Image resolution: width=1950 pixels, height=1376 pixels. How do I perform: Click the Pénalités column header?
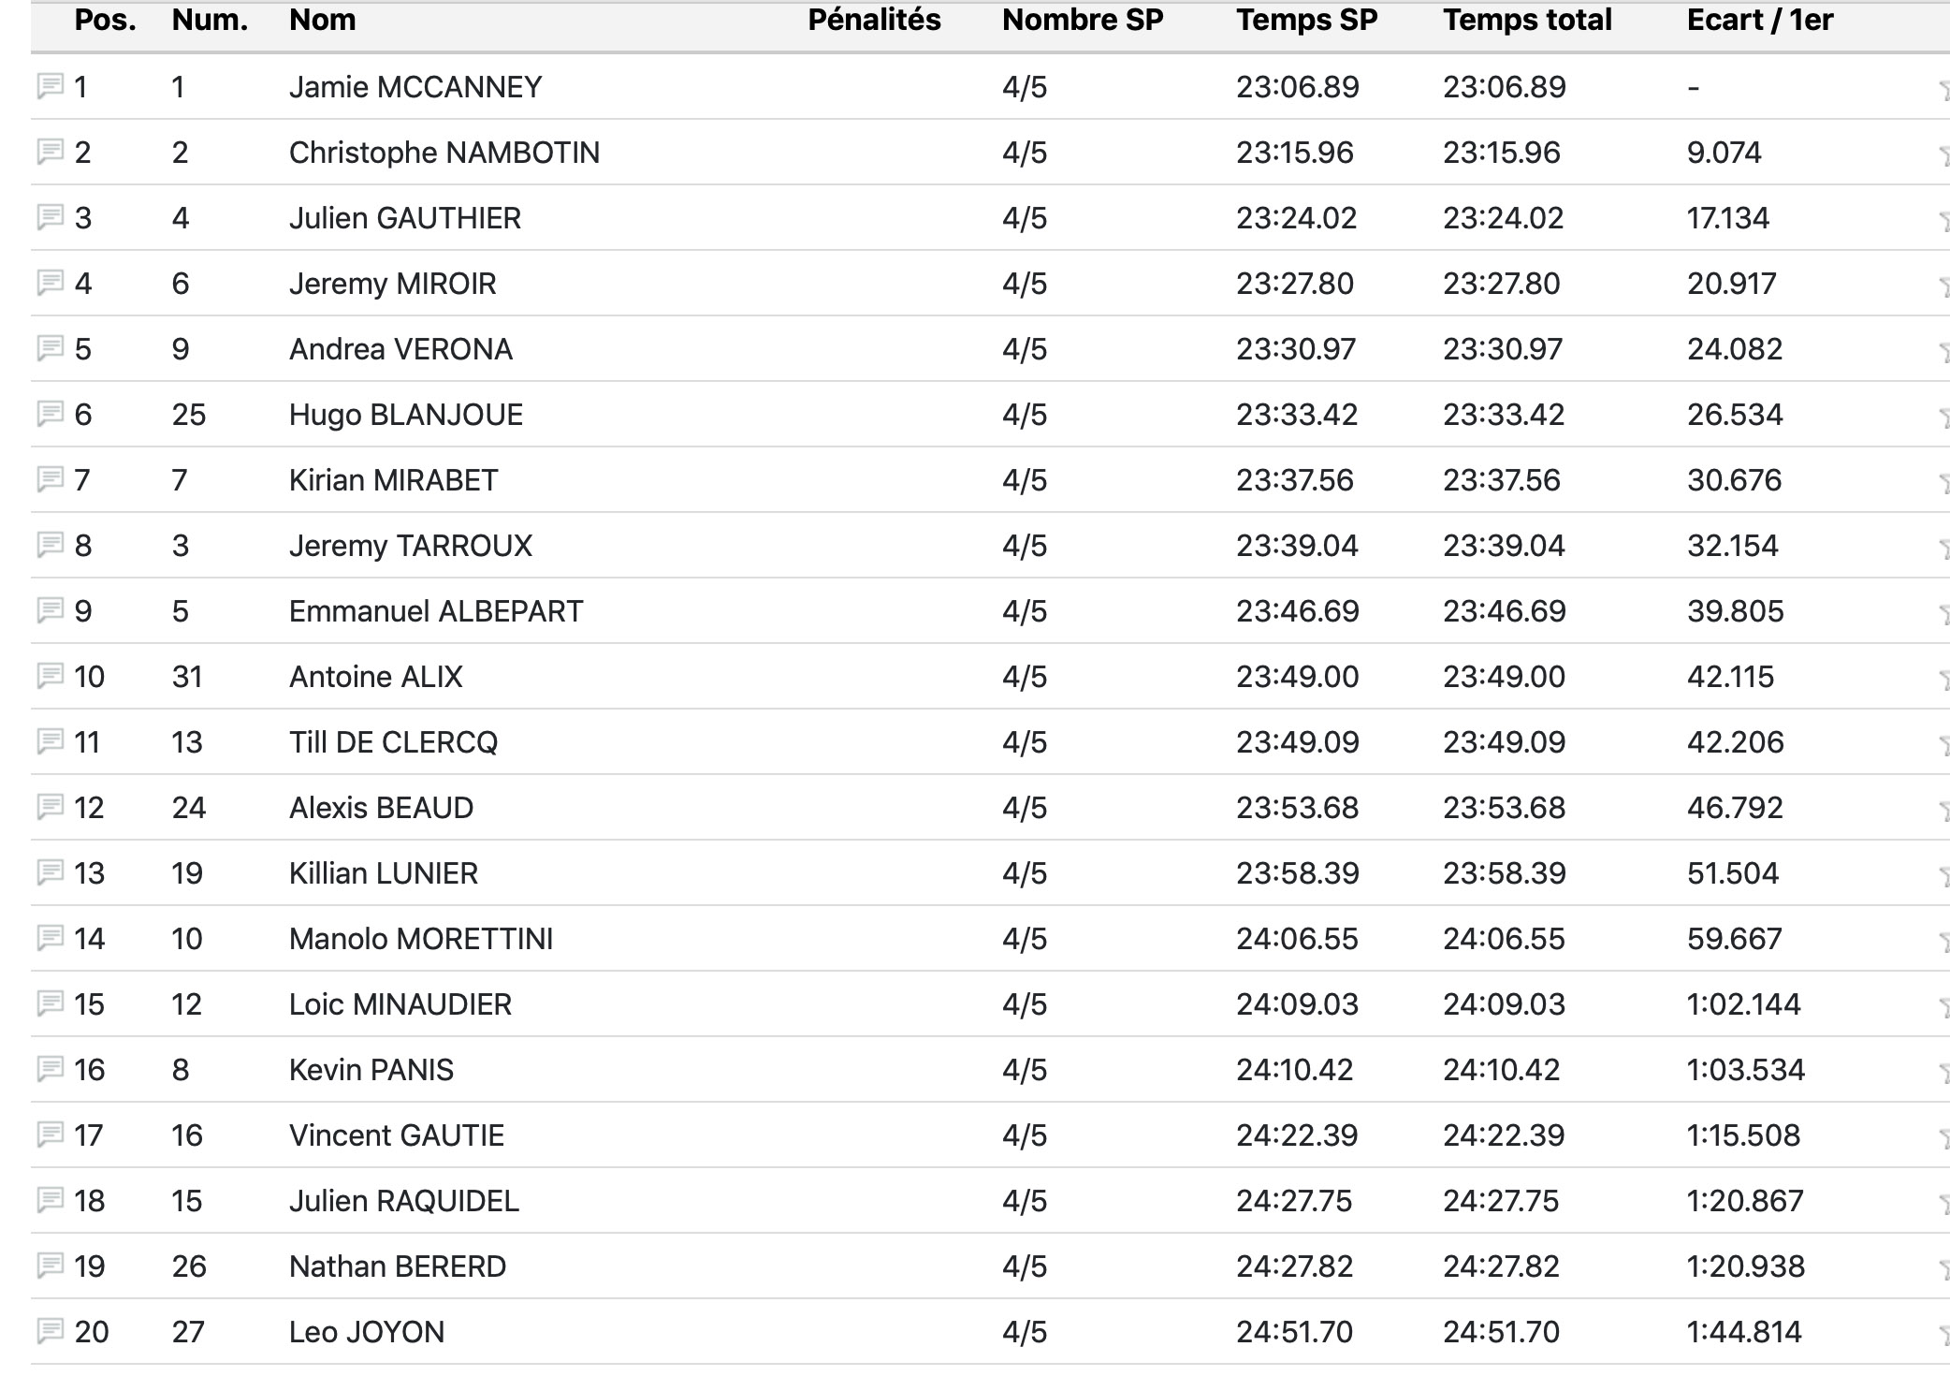[874, 21]
